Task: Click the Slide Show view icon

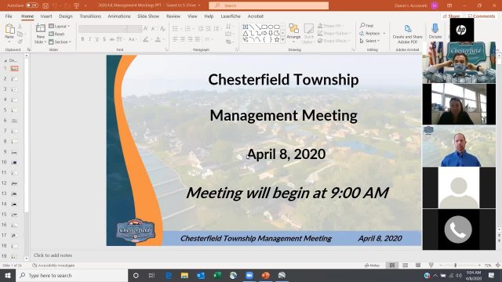Action: click(x=431, y=266)
